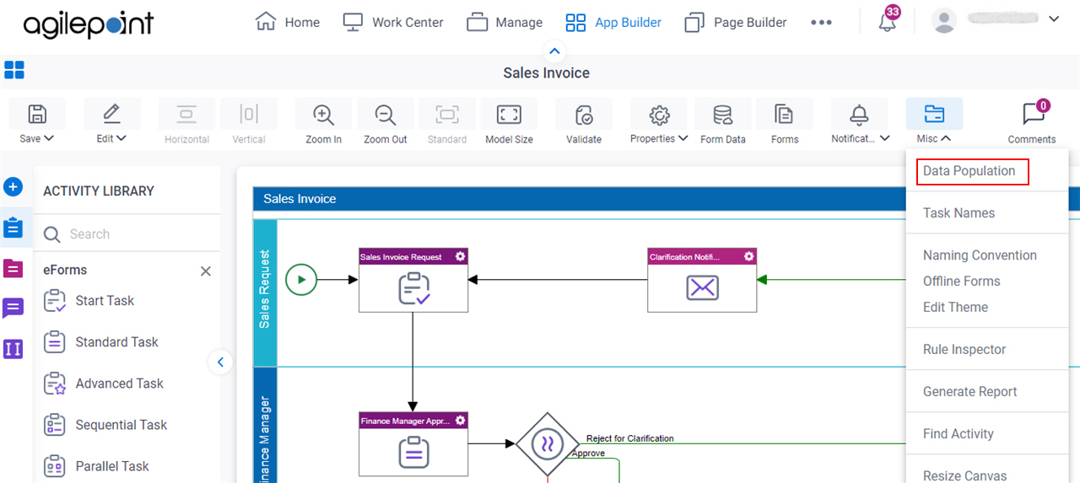Select Data Population menu item

(969, 171)
